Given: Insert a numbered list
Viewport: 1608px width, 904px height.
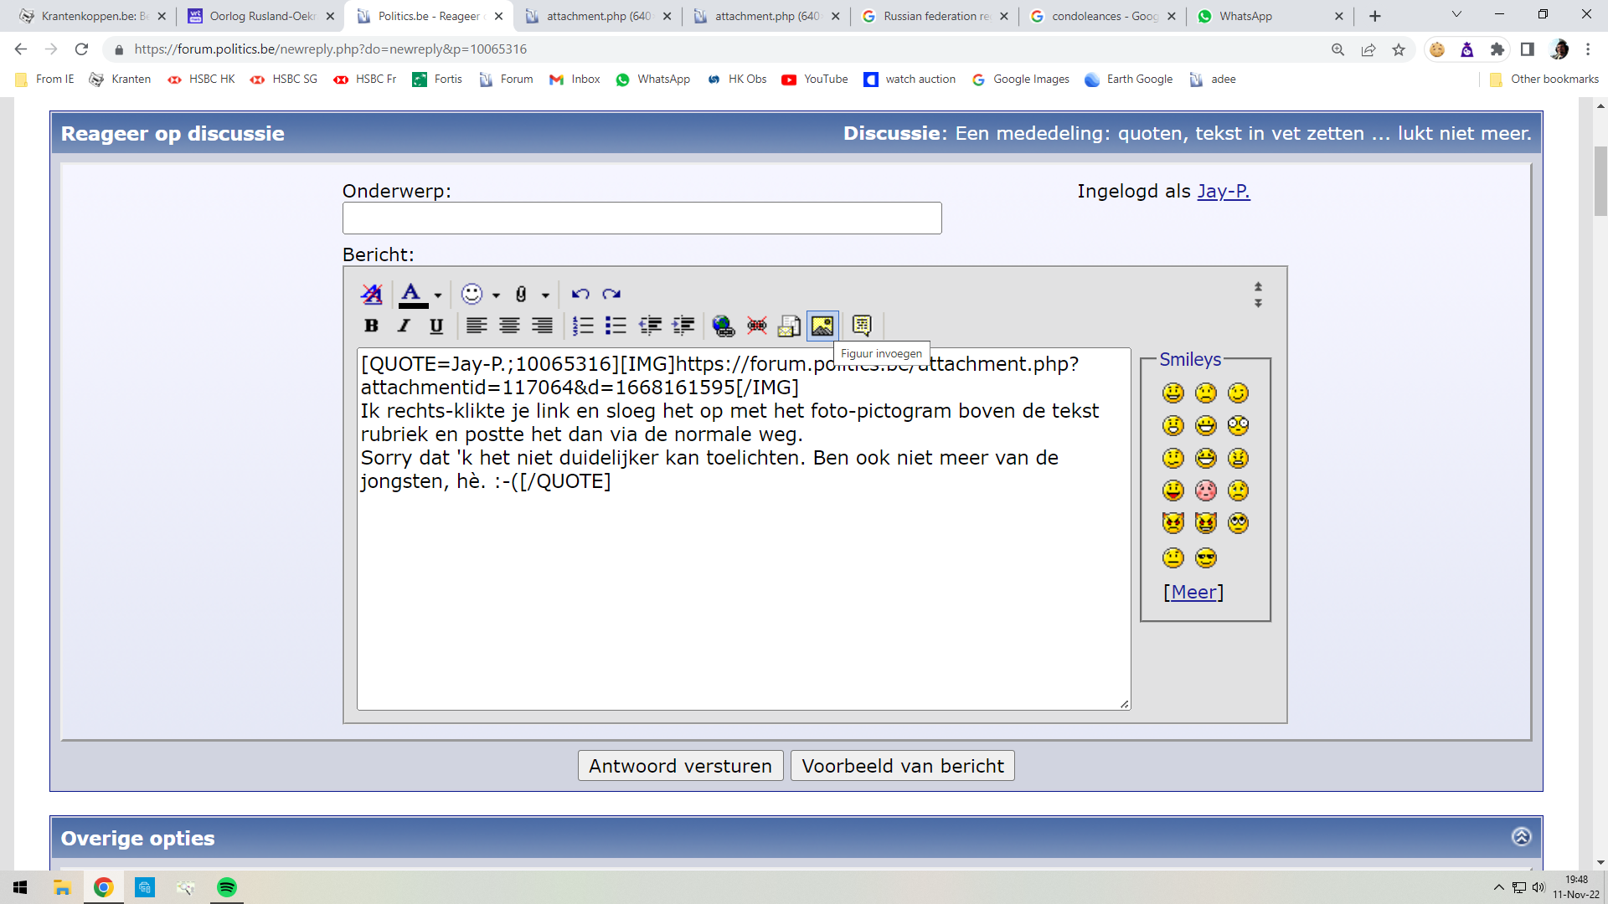Looking at the screenshot, I should 583,326.
